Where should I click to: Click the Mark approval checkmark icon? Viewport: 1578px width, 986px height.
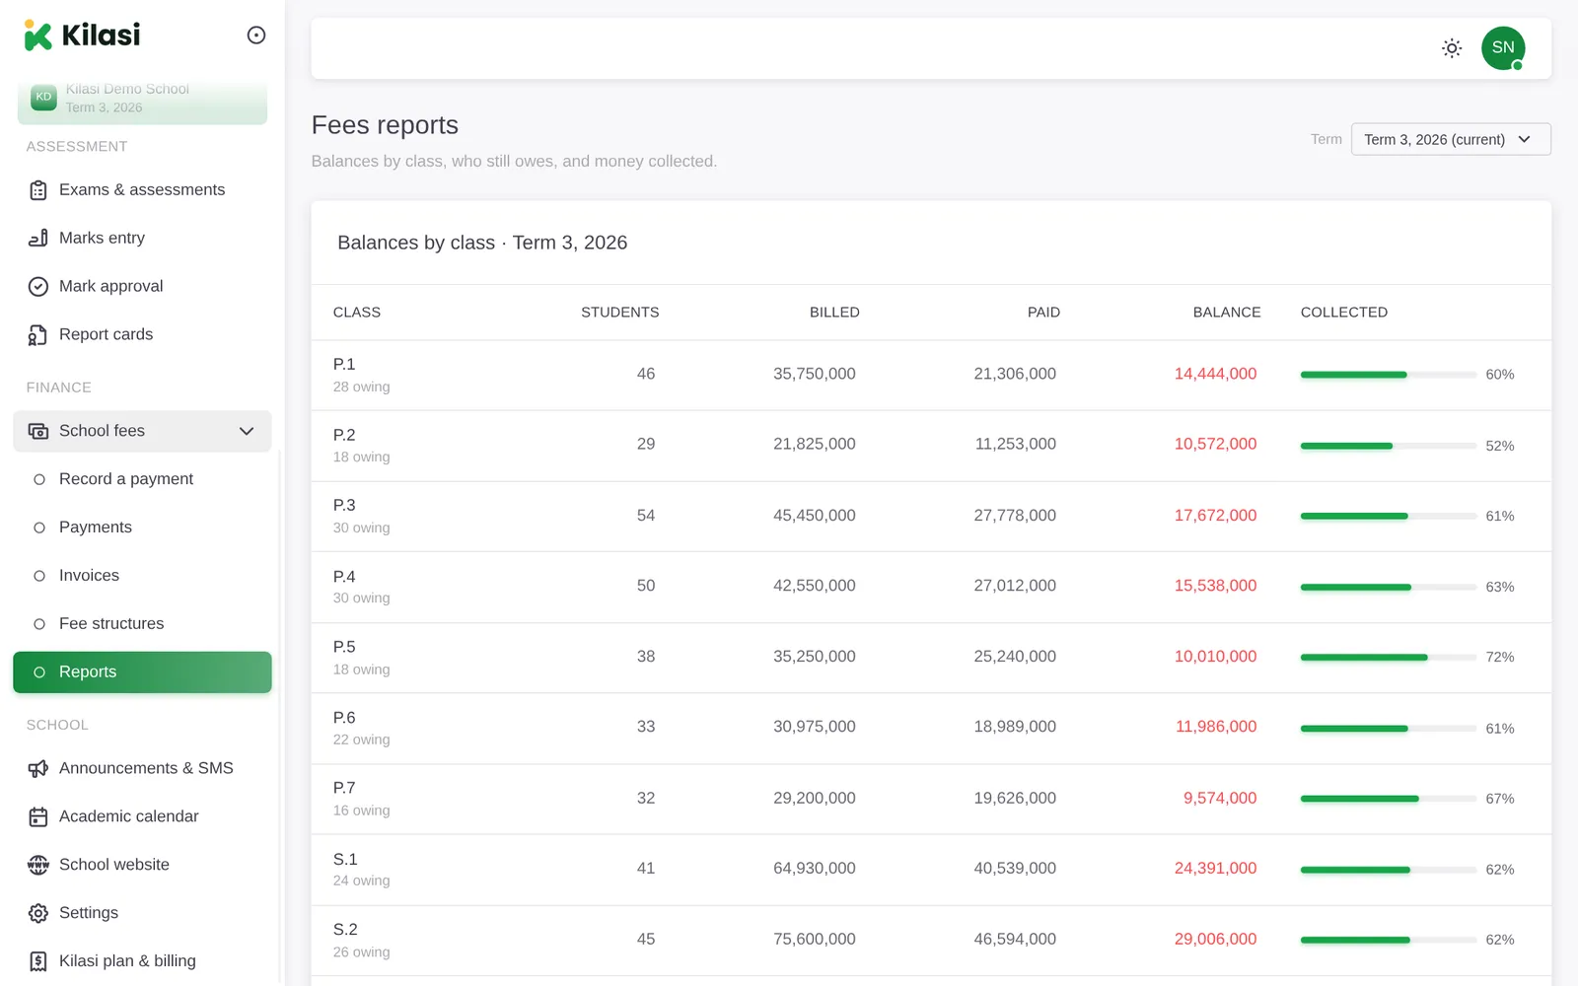coord(38,287)
